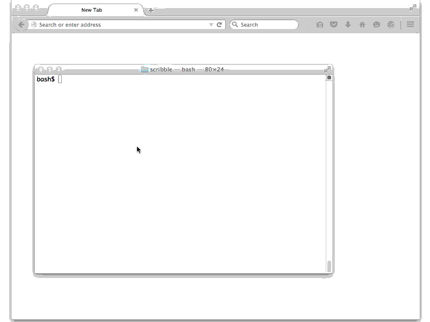Click the browser window fullscreen arrows icon

pyautogui.click(x=413, y=8)
